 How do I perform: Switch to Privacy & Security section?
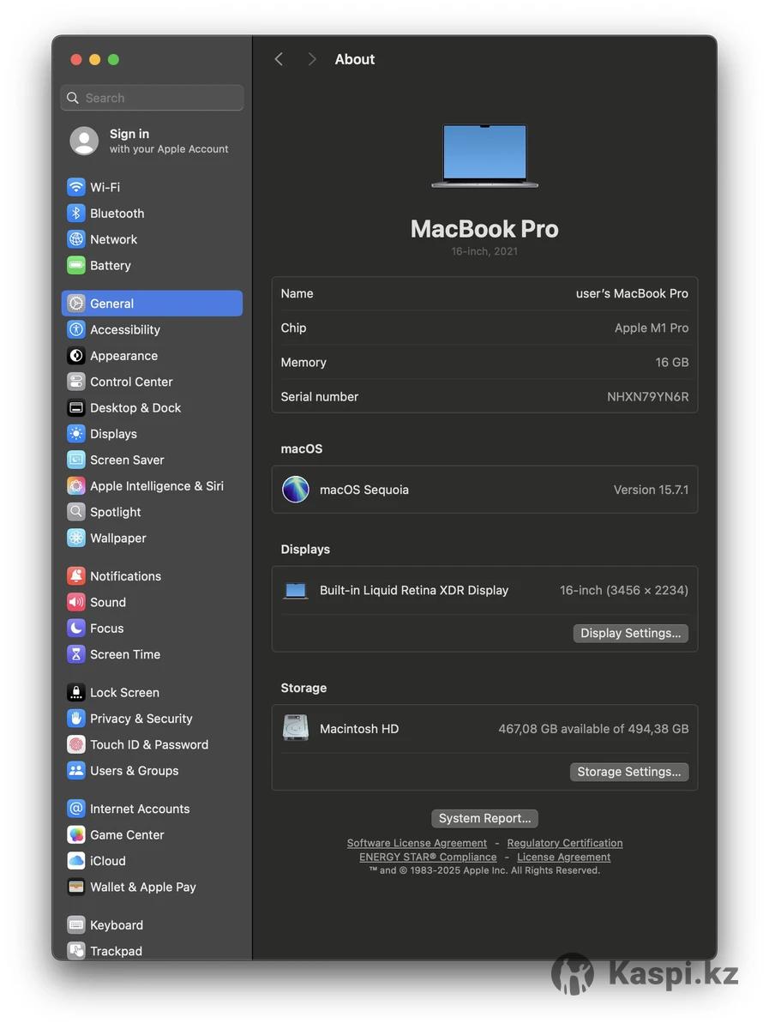[x=141, y=719]
